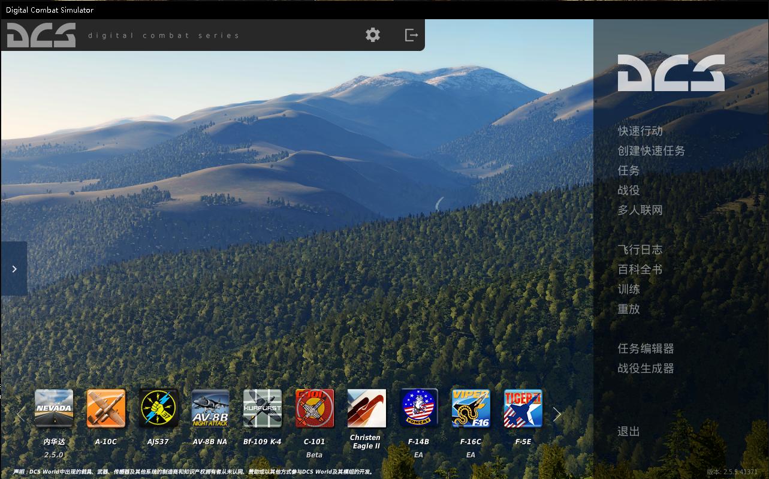769x479 pixels.
Task: Expand the left side panel arrow
Action: (x=14, y=269)
